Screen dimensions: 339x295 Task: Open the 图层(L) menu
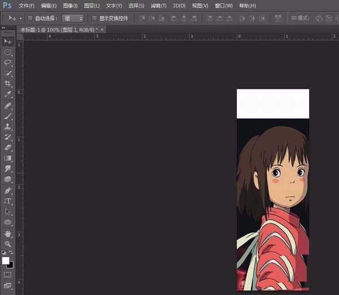point(93,6)
